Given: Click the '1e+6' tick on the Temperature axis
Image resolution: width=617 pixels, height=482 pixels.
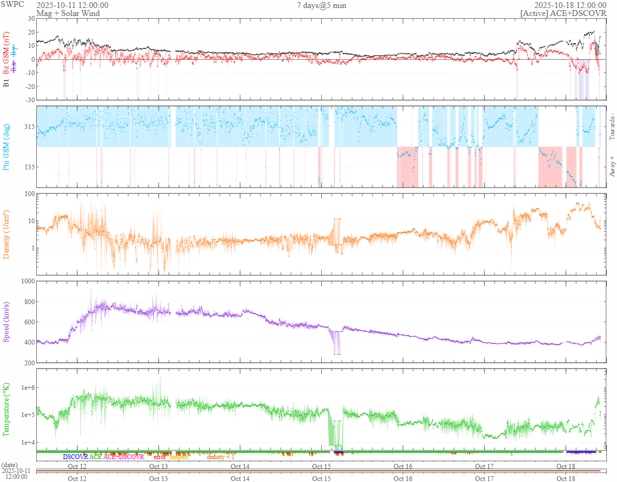Looking at the screenshot, I should (x=28, y=388).
